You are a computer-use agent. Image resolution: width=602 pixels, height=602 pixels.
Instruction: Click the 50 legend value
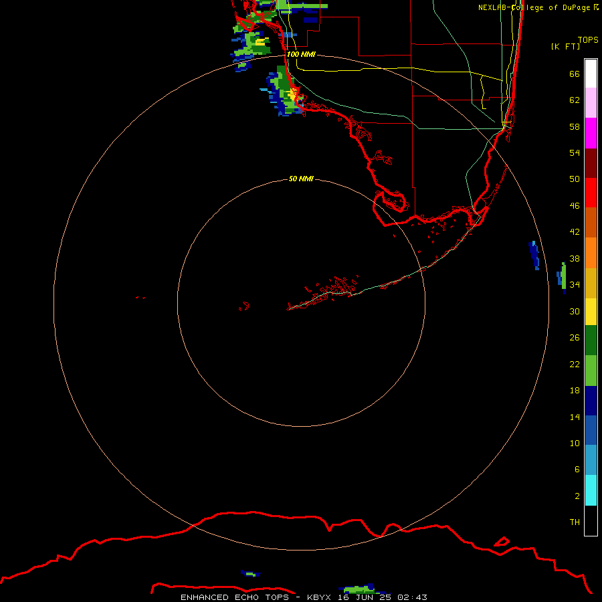(x=575, y=179)
